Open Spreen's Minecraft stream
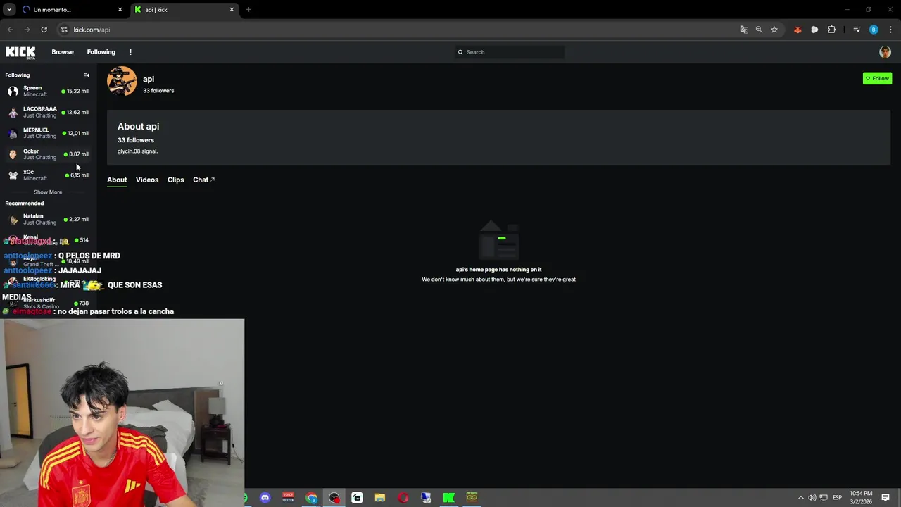901x507 pixels. click(48, 92)
